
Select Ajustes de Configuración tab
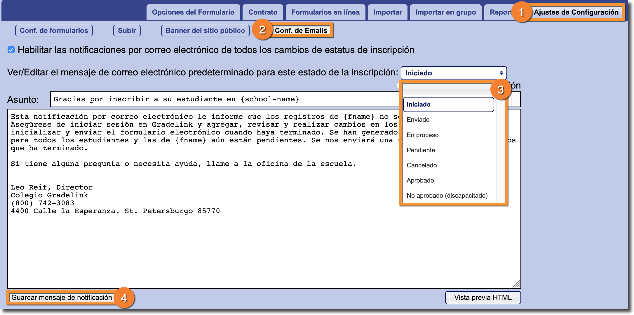[576, 12]
